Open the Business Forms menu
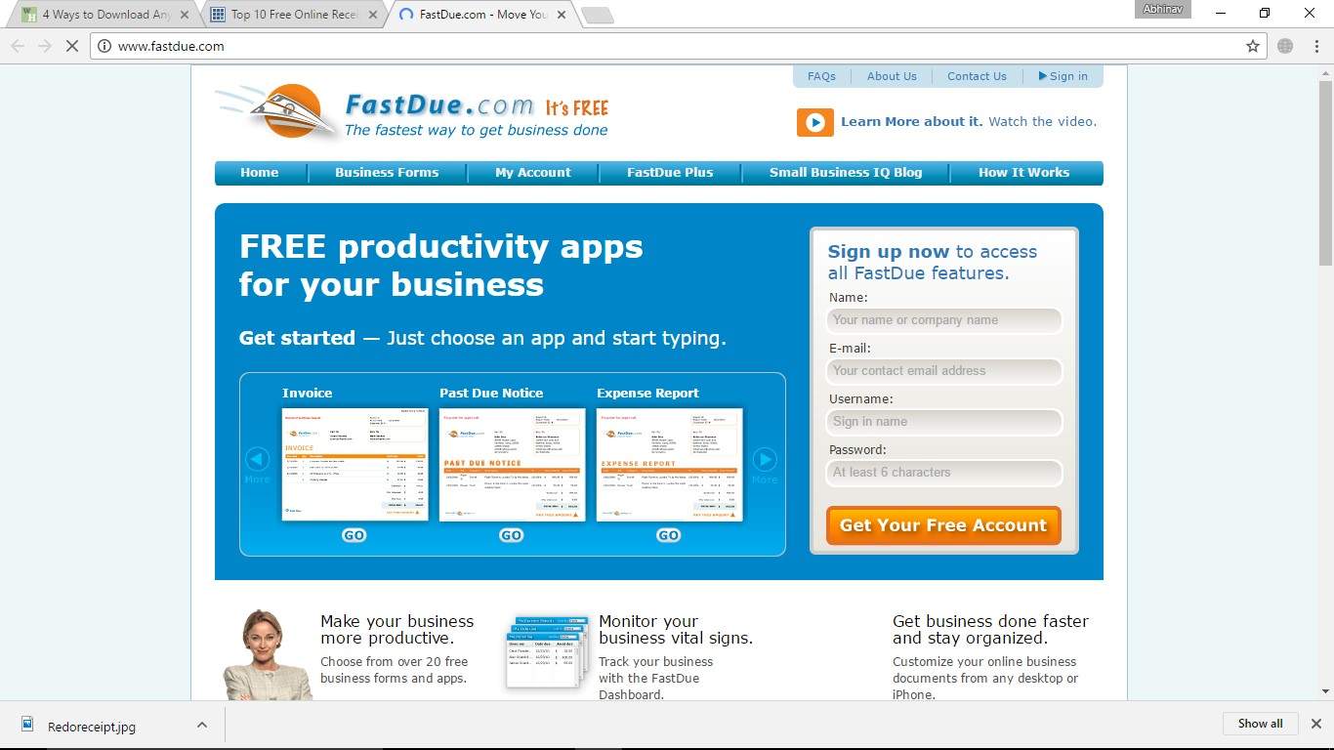Image resolution: width=1334 pixels, height=750 pixels. tap(387, 173)
